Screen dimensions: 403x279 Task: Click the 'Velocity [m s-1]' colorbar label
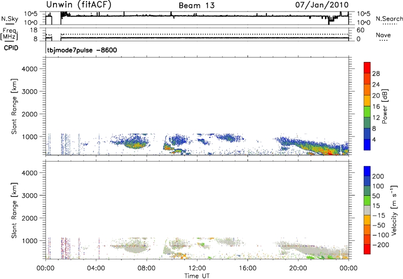click(x=394, y=210)
